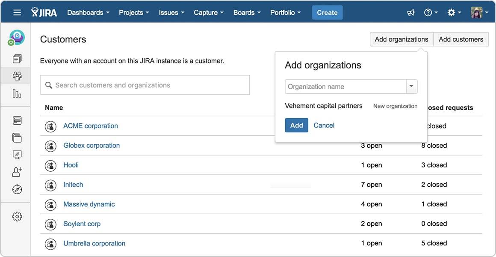The height and width of the screenshot is (257, 496).
Task: Open the stacked windows sidebar icon
Action: tap(17, 137)
